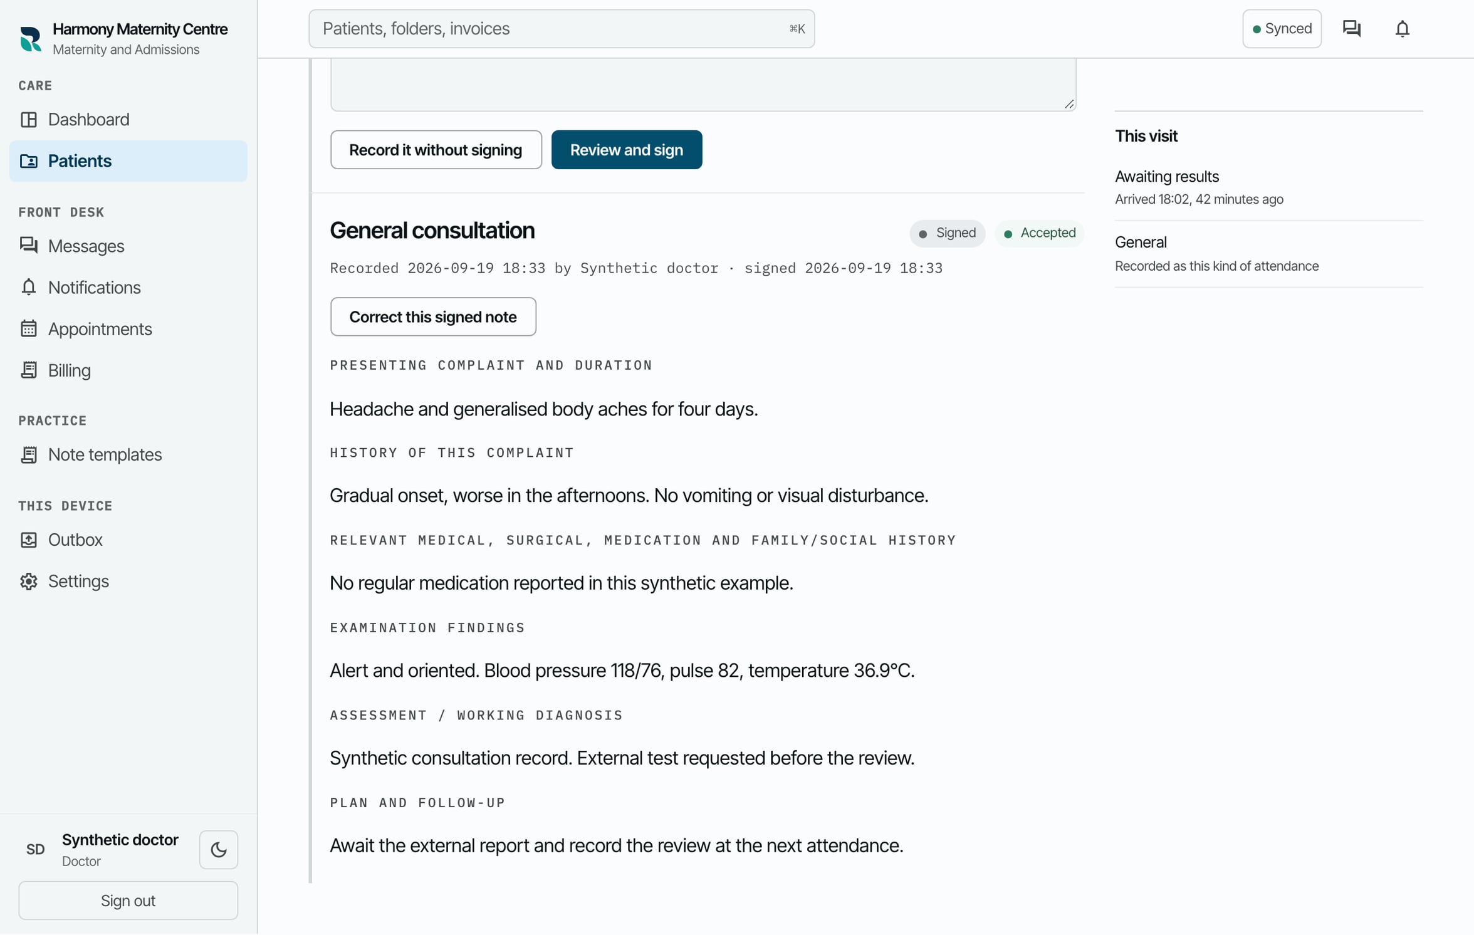This screenshot has height=935, width=1474.
Task: Click the Appointments calendar icon
Action: [x=29, y=328]
